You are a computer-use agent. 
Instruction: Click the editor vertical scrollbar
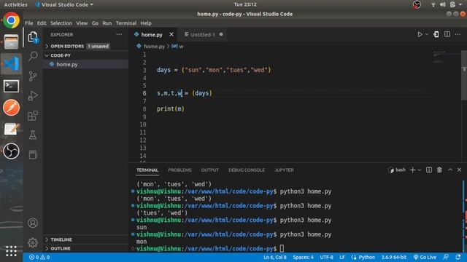point(464,76)
